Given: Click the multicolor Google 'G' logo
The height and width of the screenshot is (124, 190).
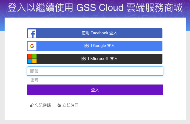Looking at the screenshot, I should click(x=32, y=46).
